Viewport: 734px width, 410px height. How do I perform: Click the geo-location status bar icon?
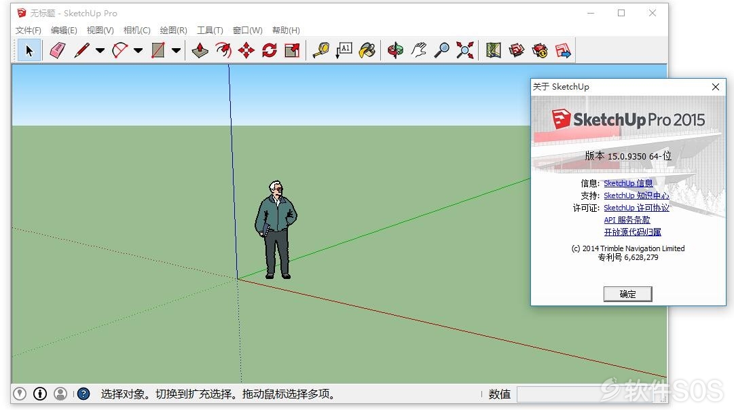click(20, 394)
